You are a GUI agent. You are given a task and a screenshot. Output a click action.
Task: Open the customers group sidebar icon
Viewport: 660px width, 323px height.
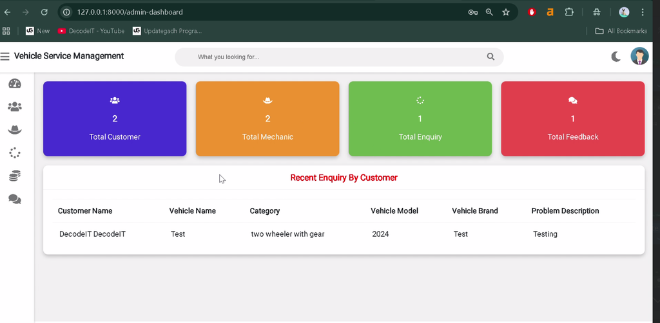point(15,107)
